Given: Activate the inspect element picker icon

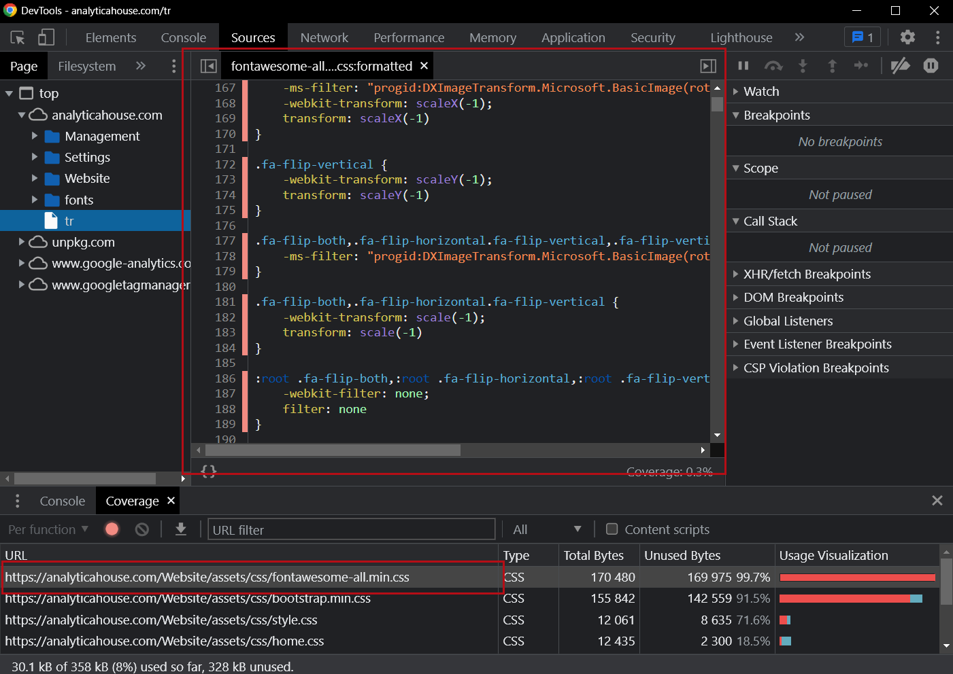Looking at the screenshot, I should click(x=18, y=37).
